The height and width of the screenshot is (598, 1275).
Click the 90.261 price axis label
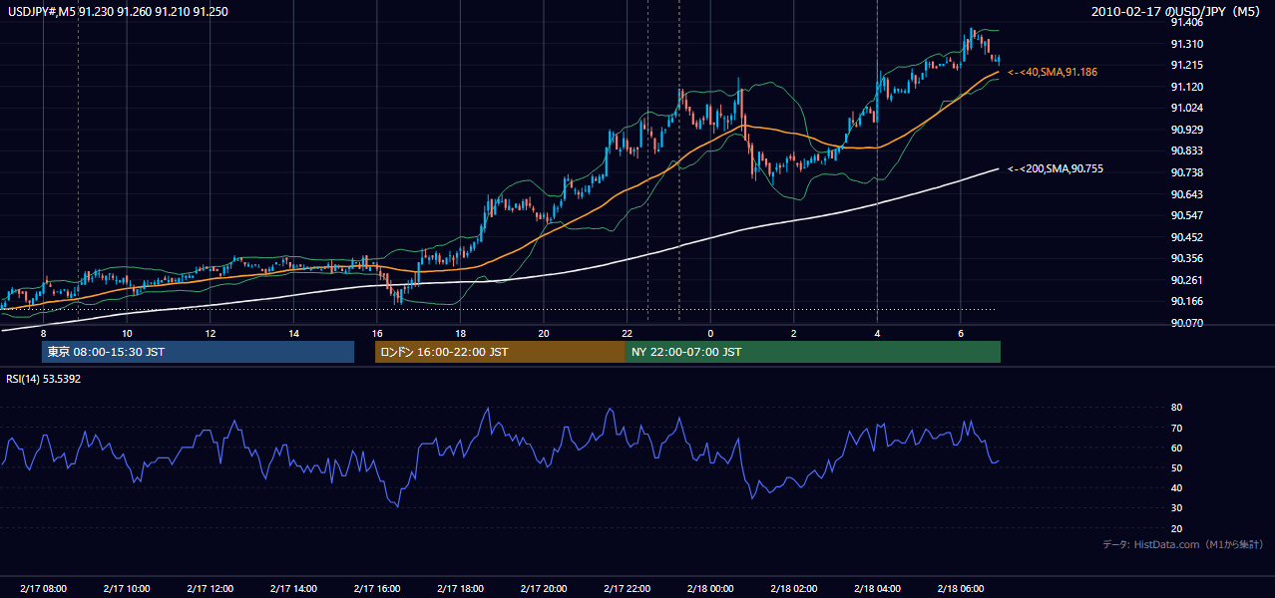pyautogui.click(x=1187, y=280)
